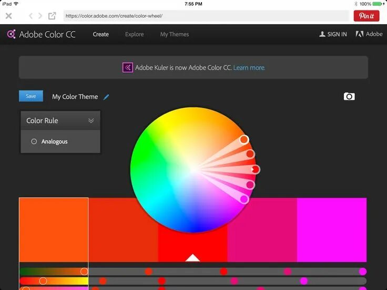Click the battery indicator icon
This screenshot has width=387, height=290.
click(377, 4)
